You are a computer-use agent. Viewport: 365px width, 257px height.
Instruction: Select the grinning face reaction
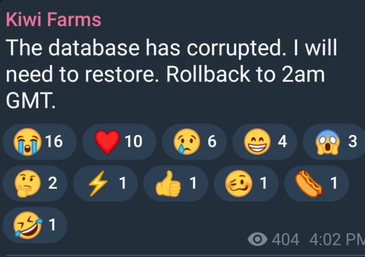pos(264,142)
